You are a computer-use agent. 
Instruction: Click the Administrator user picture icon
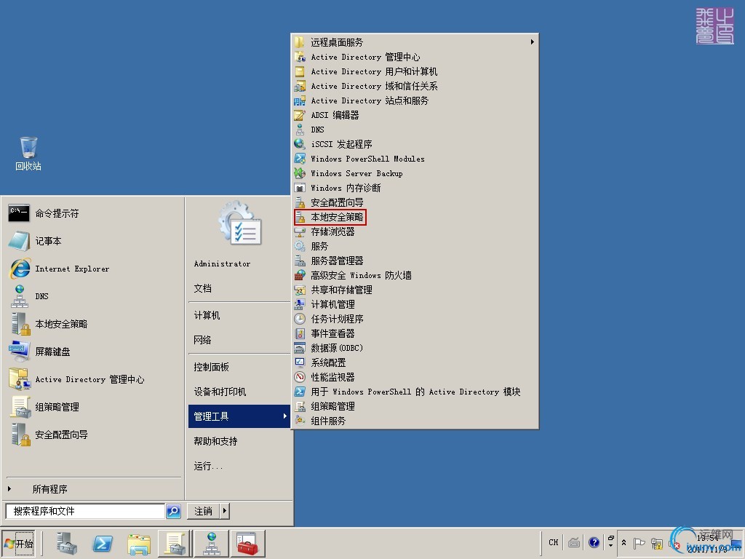tap(240, 223)
